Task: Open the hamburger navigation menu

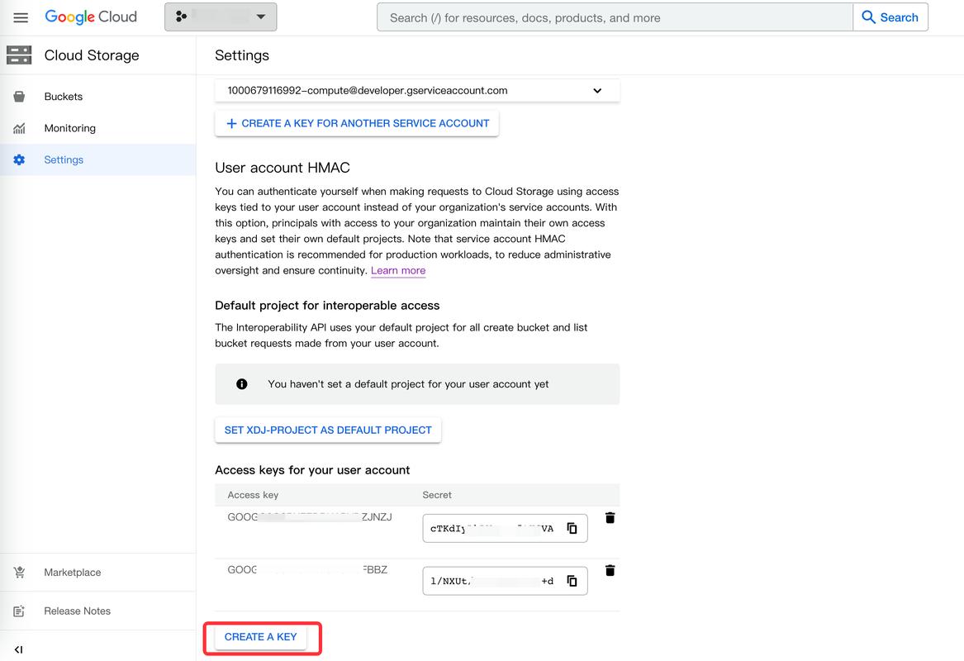Action: (x=21, y=17)
